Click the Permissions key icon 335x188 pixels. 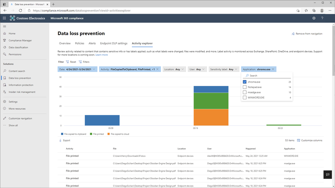point(5,54)
